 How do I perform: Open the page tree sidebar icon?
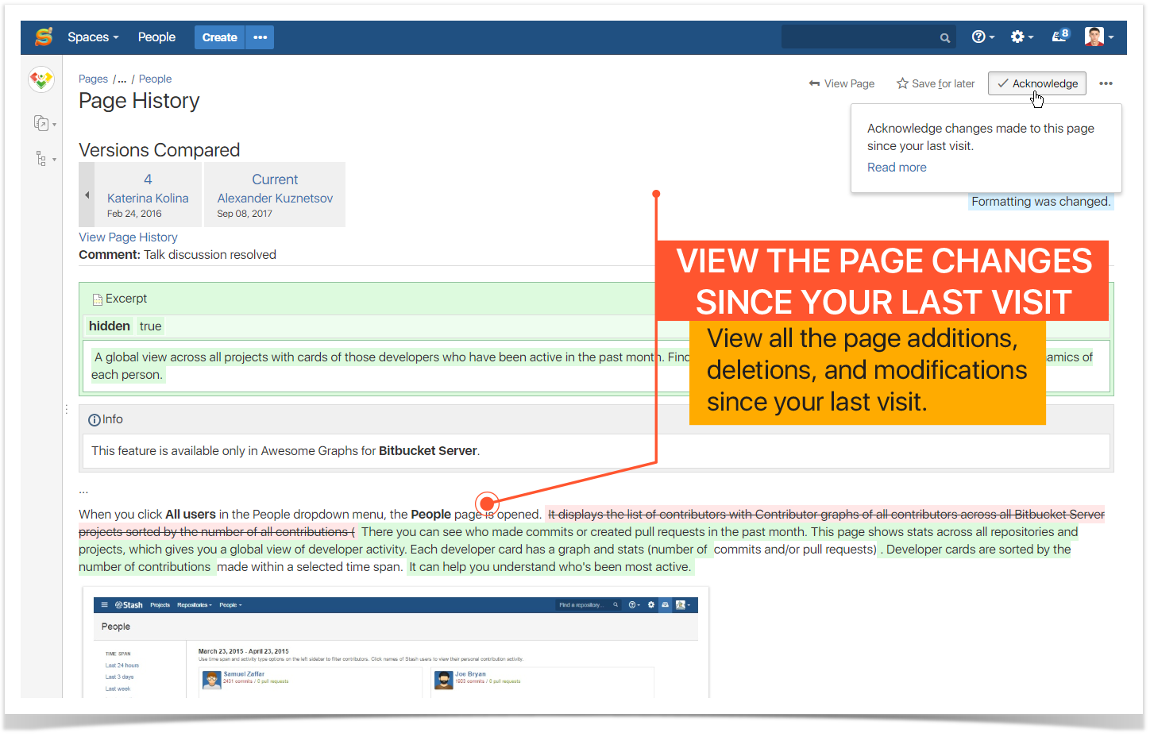(41, 159)
